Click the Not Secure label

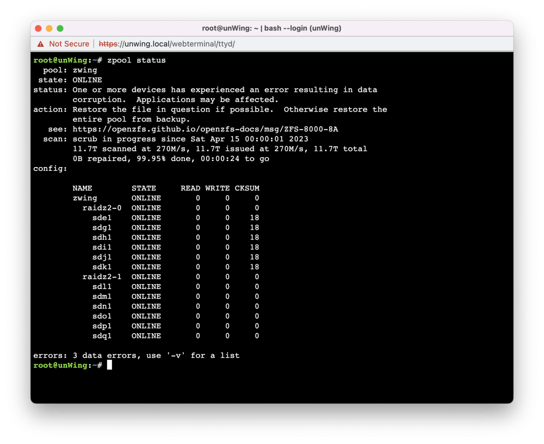(x=69, y=44)
